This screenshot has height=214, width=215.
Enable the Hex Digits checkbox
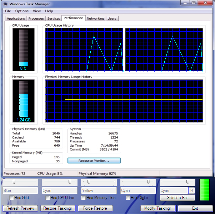(x=128, y=198)
